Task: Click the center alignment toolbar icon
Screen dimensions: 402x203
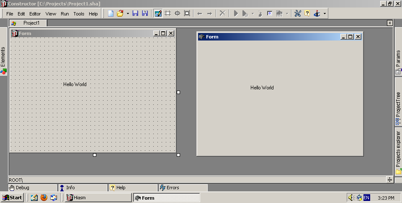Action: 178,13
